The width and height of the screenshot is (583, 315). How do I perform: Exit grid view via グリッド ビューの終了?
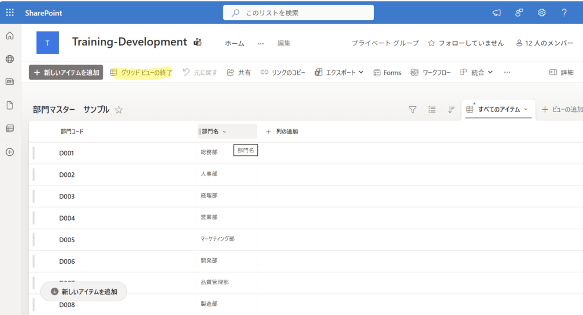[x=141, y=72]
